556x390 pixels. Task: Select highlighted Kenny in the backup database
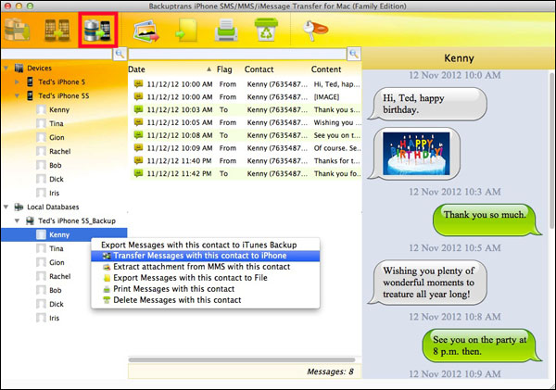tap(64, 234)
